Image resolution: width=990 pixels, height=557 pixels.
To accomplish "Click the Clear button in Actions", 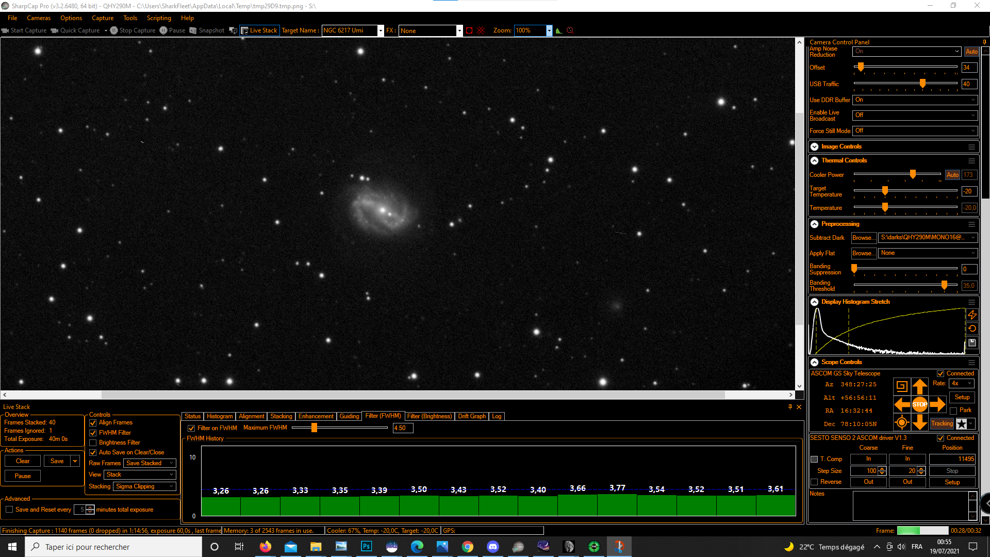I will (x=23, y=461).
